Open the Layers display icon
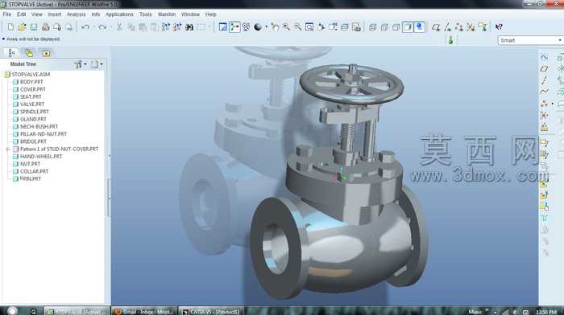Image resolution: width=564 pixels, height=315 pixels. (x=345, y=27)
